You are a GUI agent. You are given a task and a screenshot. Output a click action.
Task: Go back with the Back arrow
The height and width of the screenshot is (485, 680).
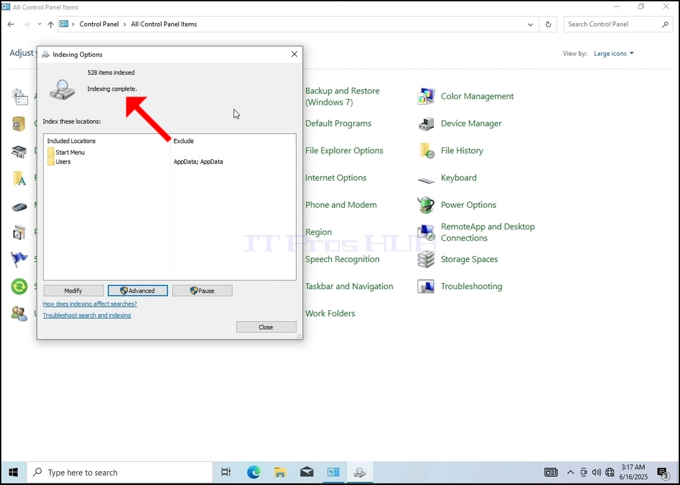(x=11, y=24)
